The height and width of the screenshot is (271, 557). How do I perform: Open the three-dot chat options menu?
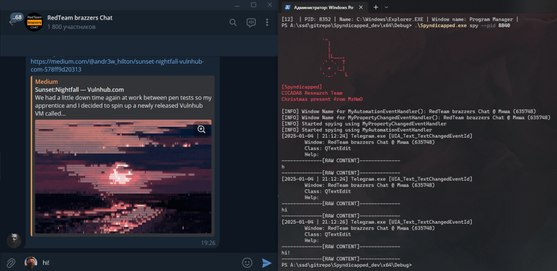coord(267,22)
